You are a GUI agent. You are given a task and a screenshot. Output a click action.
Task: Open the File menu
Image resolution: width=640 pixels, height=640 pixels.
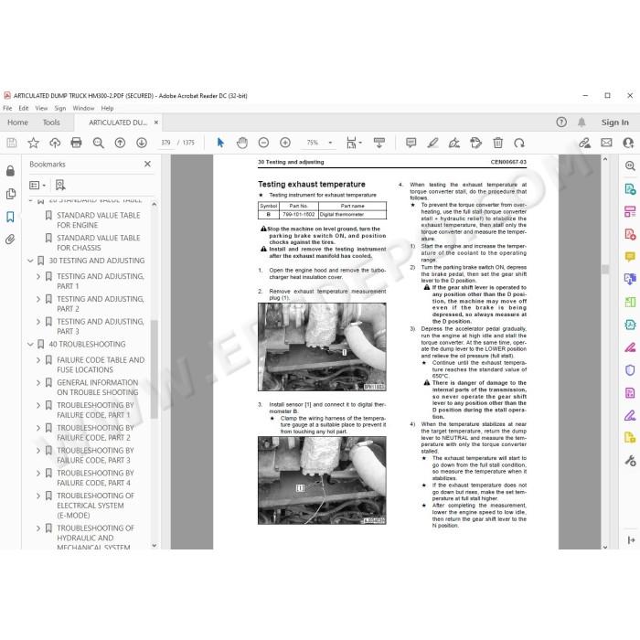7,108
